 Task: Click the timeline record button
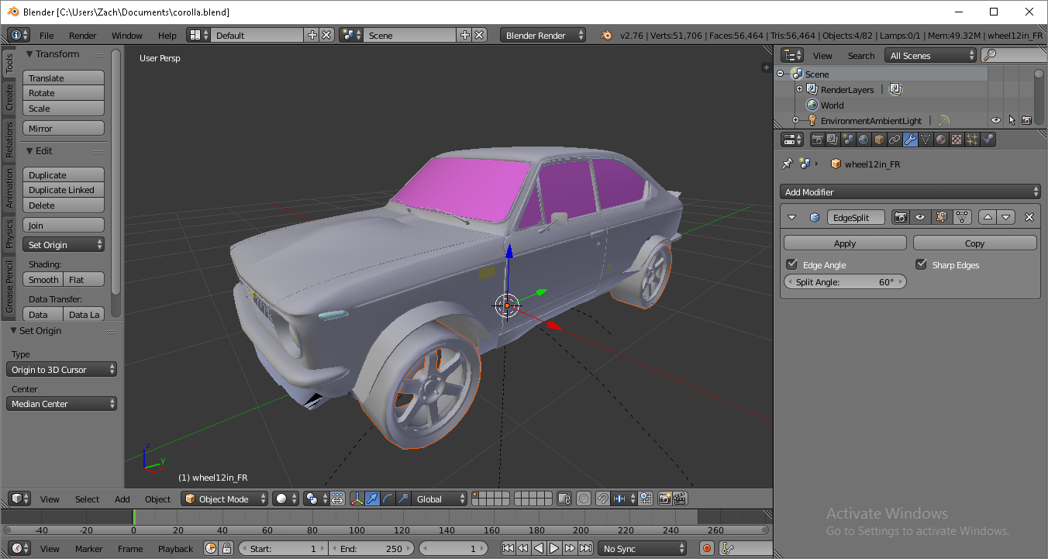pos(706,548)
